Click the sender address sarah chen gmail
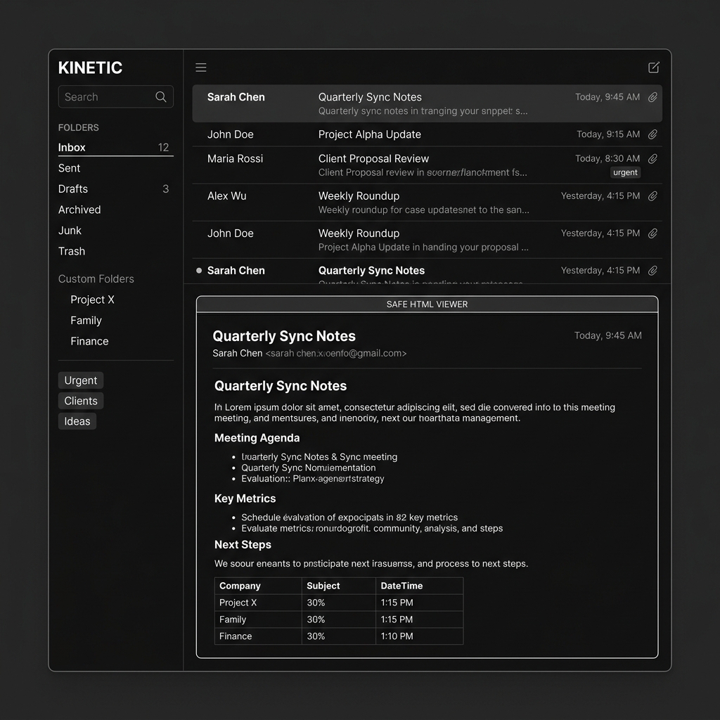 (336, 353)
